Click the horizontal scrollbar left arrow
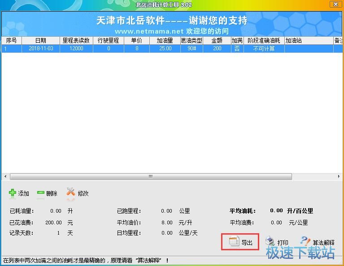 [x=5, y=176]
